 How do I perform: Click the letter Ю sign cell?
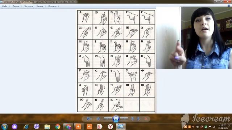point(85,104)
